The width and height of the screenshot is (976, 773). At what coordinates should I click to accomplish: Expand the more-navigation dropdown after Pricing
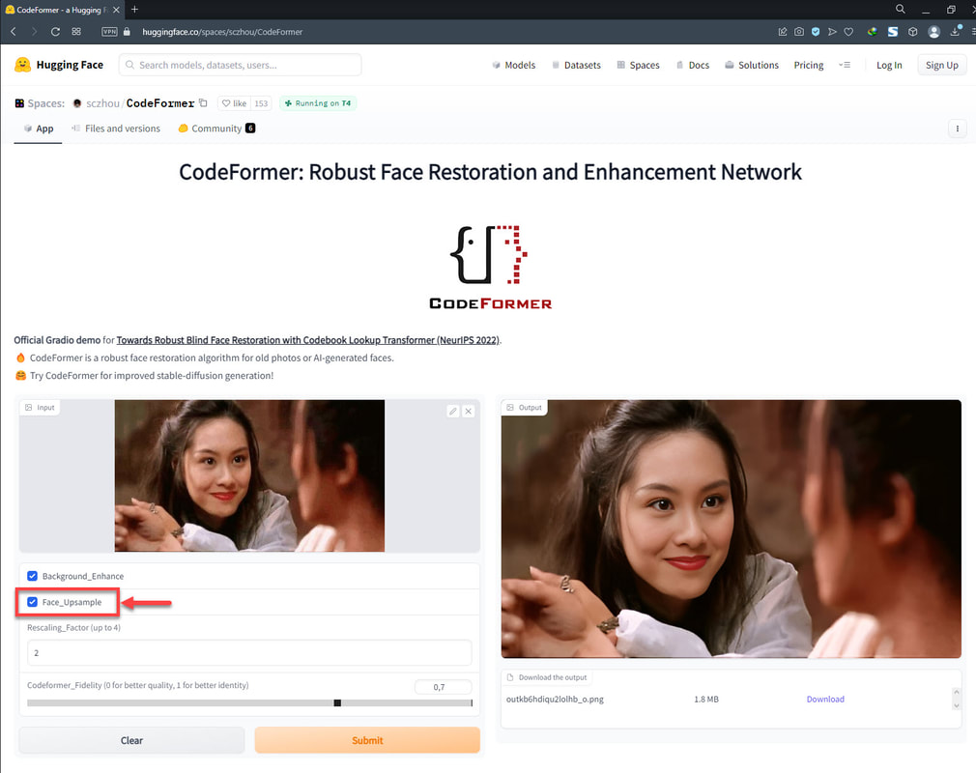(845, 65)
